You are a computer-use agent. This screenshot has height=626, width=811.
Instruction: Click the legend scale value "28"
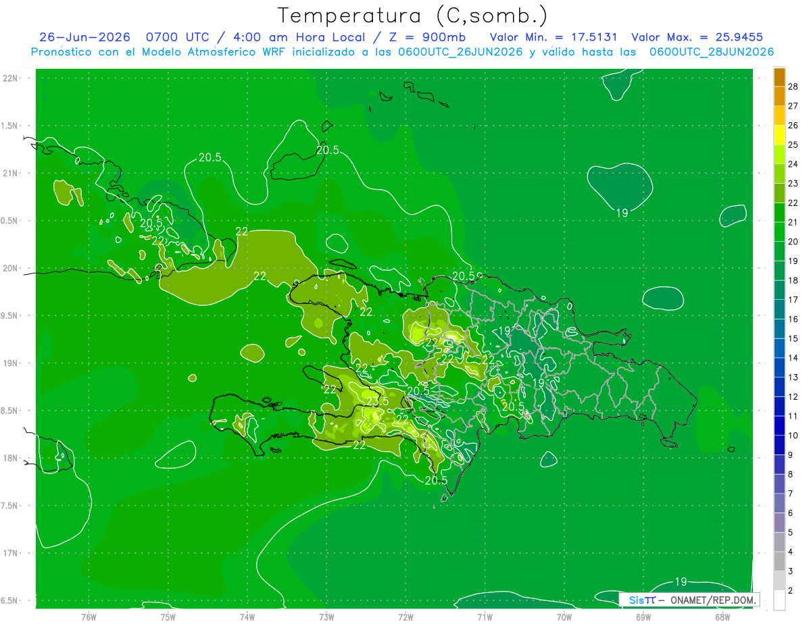point(793,86)
